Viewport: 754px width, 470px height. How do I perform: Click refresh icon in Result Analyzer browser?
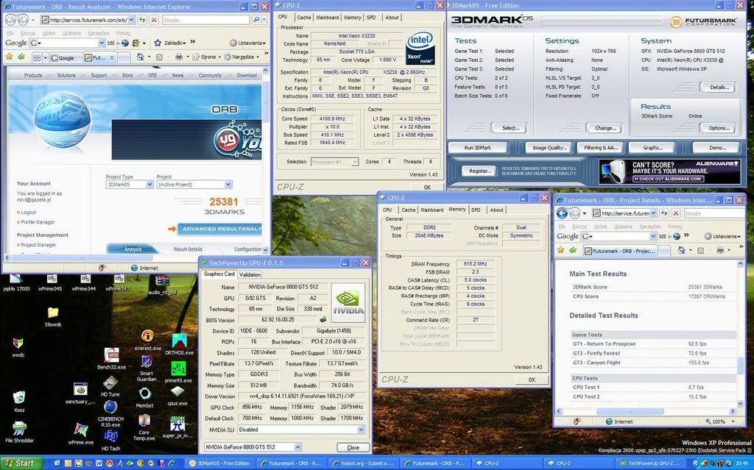(142, 20)
